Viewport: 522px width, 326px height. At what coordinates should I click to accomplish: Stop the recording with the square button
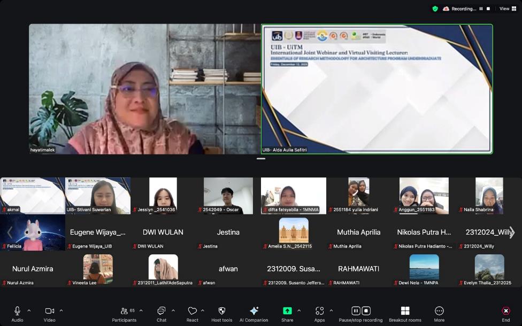click(366, 311)
